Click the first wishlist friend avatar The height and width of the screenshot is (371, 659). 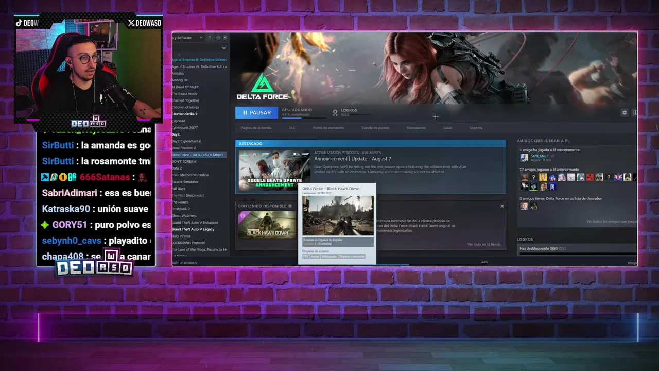[x=524, y=206]
